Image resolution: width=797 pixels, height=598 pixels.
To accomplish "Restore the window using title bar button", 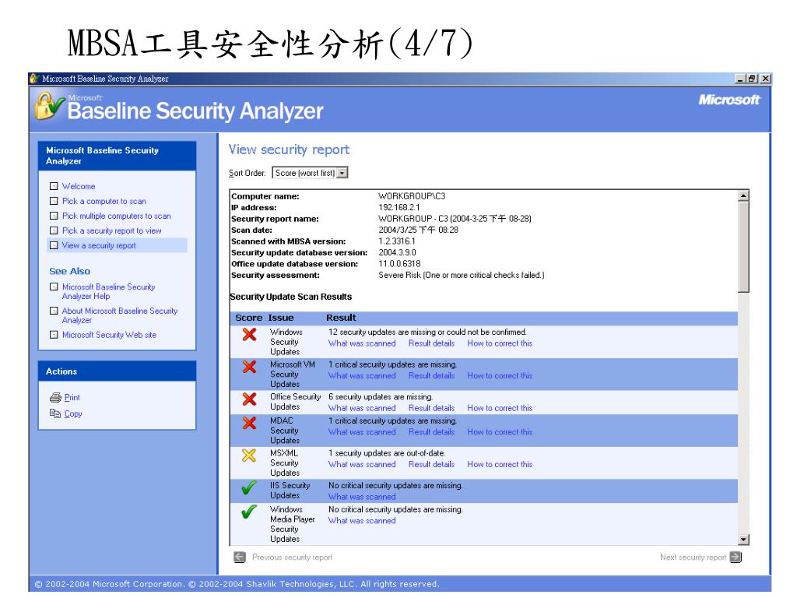I will click(x=753, y=79).
